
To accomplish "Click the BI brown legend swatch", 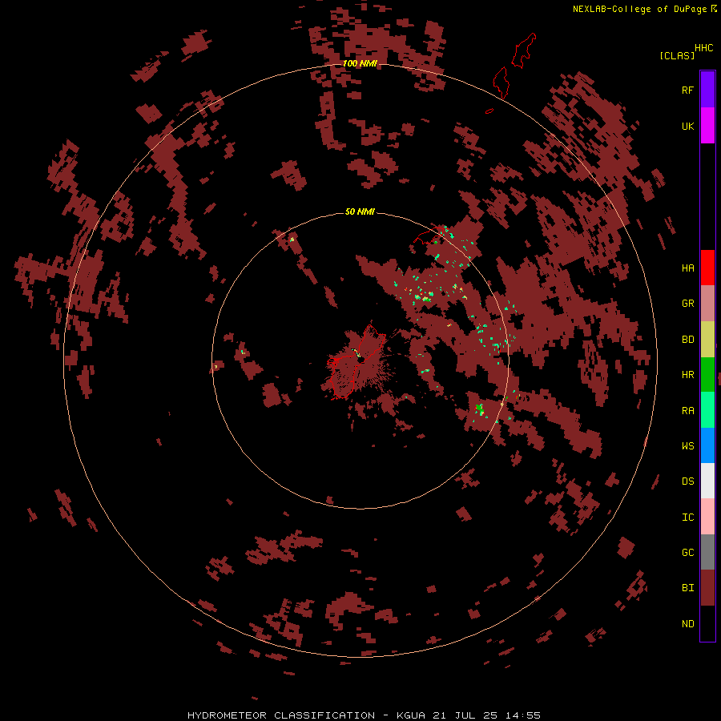I will click(707, 588).
